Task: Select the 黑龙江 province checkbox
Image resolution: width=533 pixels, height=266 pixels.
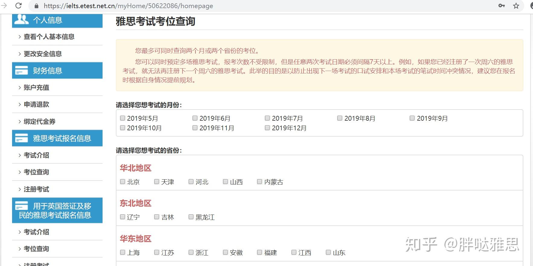Action: [x=191, y=217]
